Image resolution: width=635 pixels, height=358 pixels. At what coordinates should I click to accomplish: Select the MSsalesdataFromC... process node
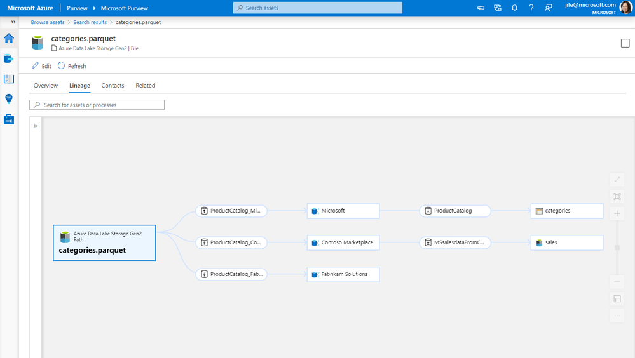[x=455, y=242]
